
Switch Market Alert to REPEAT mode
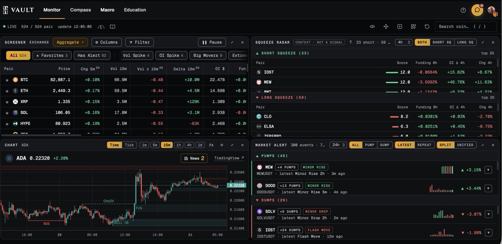pos(424,145)
